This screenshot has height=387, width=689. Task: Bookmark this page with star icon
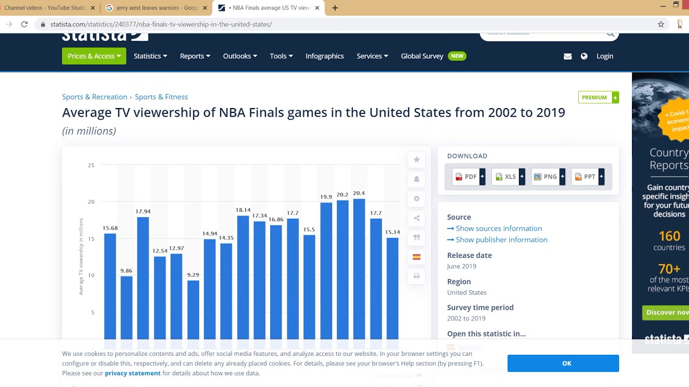pyautogui.click(x=661, y=24)
